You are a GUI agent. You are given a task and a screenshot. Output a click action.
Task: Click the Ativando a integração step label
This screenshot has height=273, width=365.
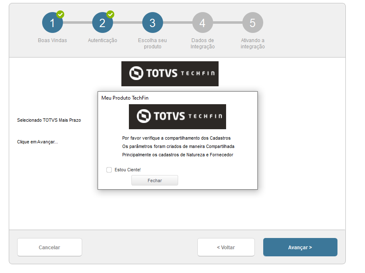coord(252,43)
